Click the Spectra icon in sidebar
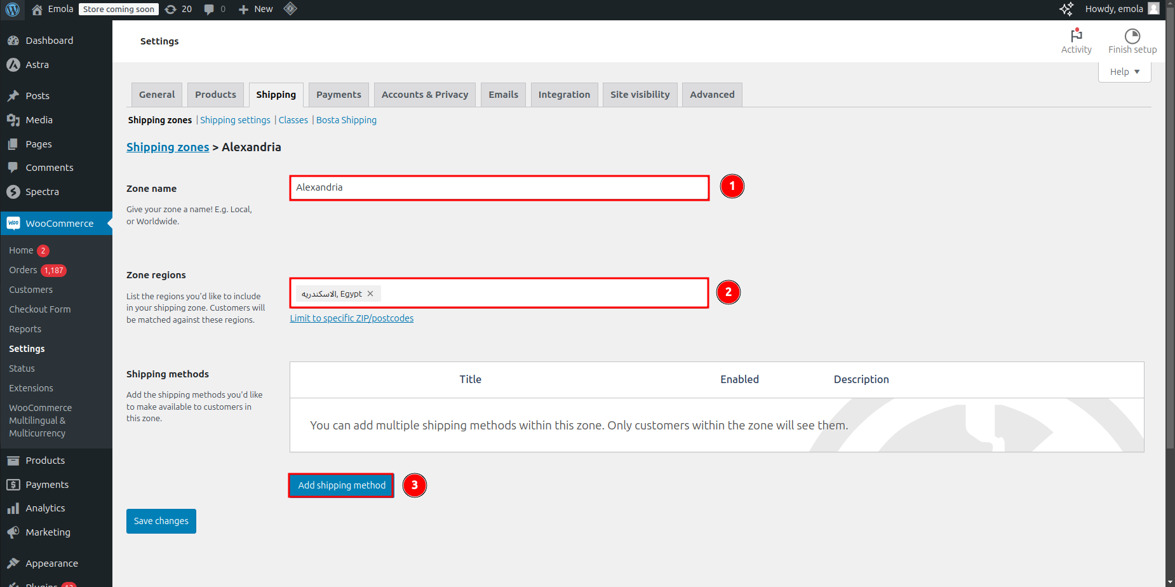Screen dimensions: 1175x587 (13, 192)
